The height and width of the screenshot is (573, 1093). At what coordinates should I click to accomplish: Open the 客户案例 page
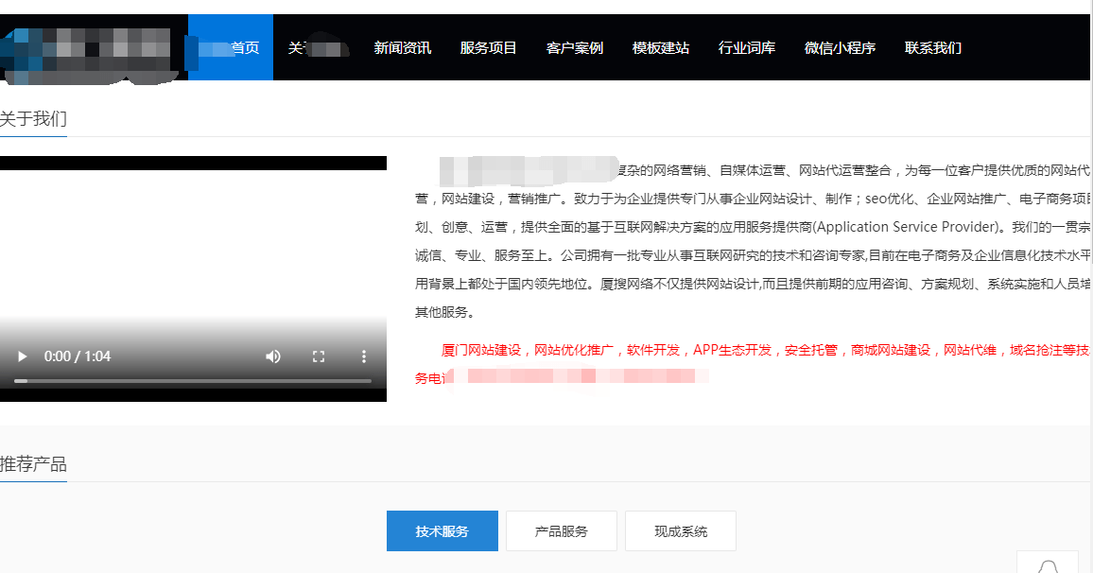(574, 47)
